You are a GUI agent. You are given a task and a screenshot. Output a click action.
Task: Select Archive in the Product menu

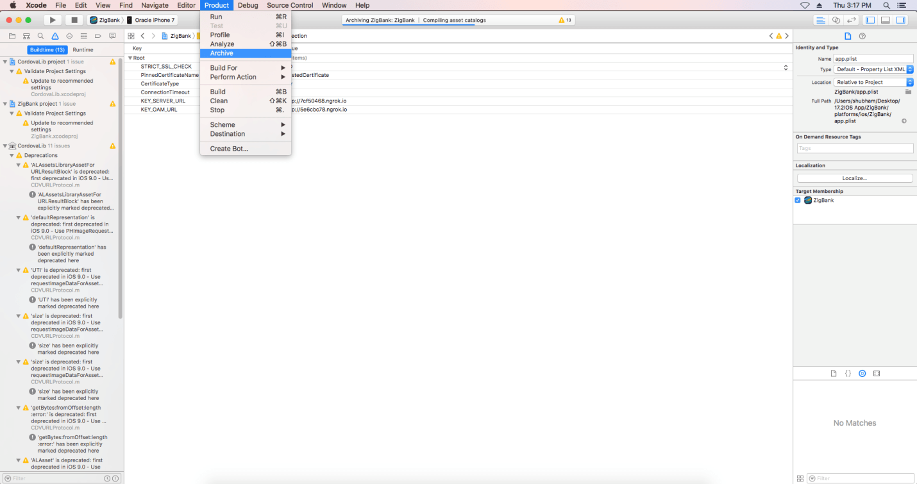point(246,53)
